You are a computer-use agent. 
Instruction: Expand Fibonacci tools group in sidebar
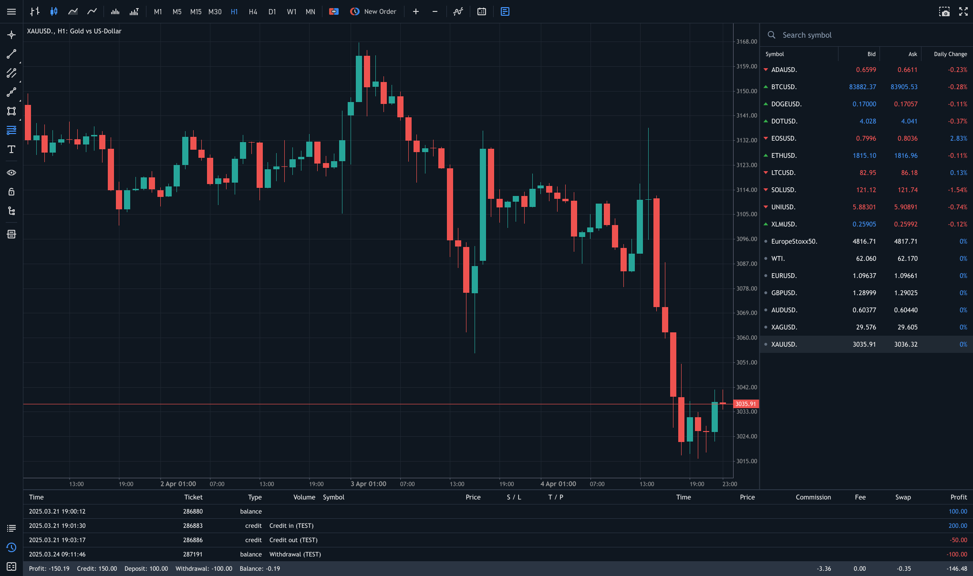point(11,130)
